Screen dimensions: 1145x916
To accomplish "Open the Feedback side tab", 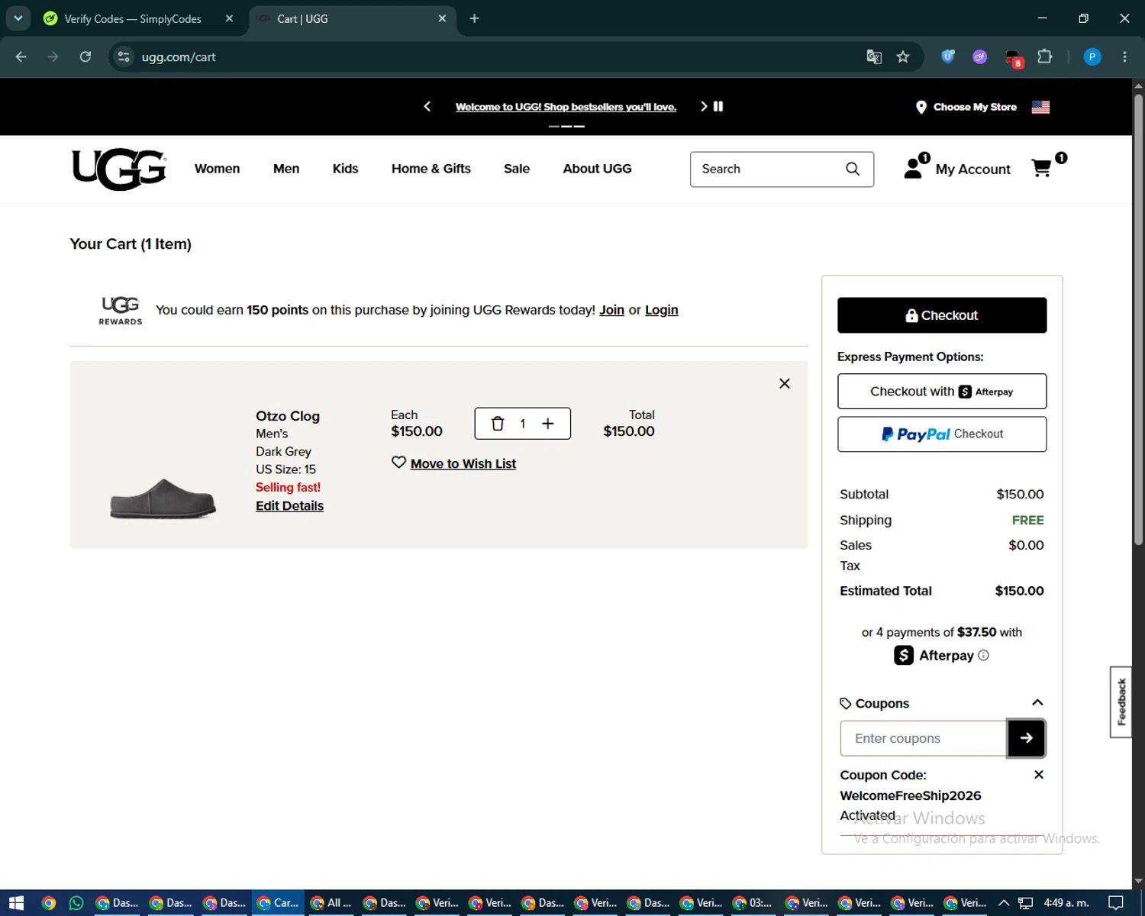I will [1121, 702].
